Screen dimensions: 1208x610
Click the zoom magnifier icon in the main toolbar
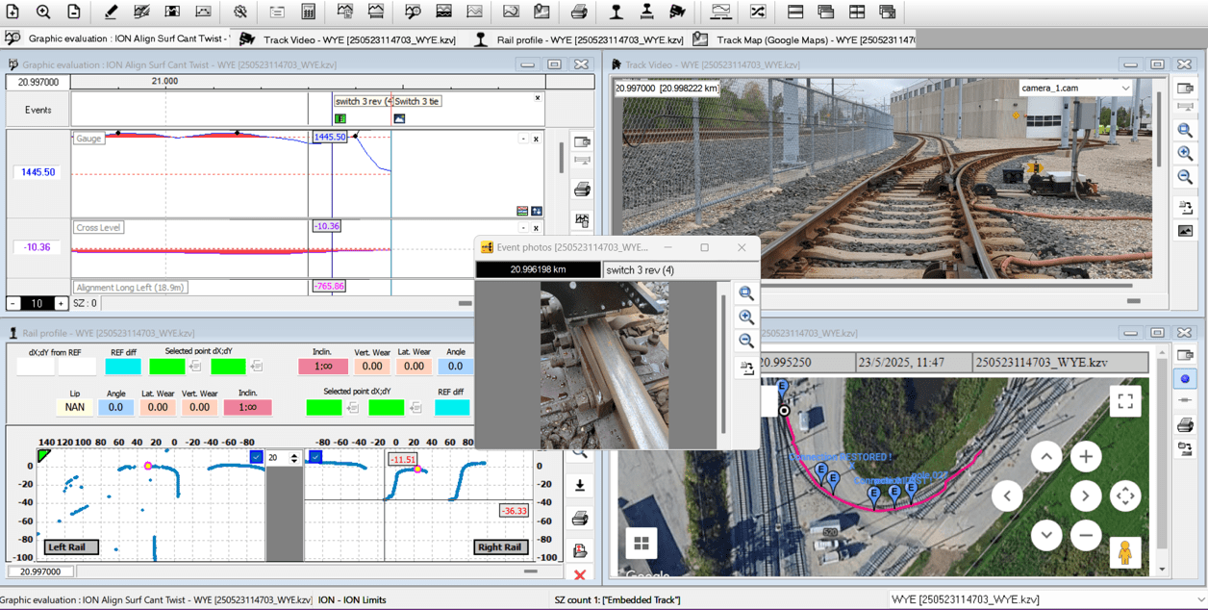(x=43, y=13)
